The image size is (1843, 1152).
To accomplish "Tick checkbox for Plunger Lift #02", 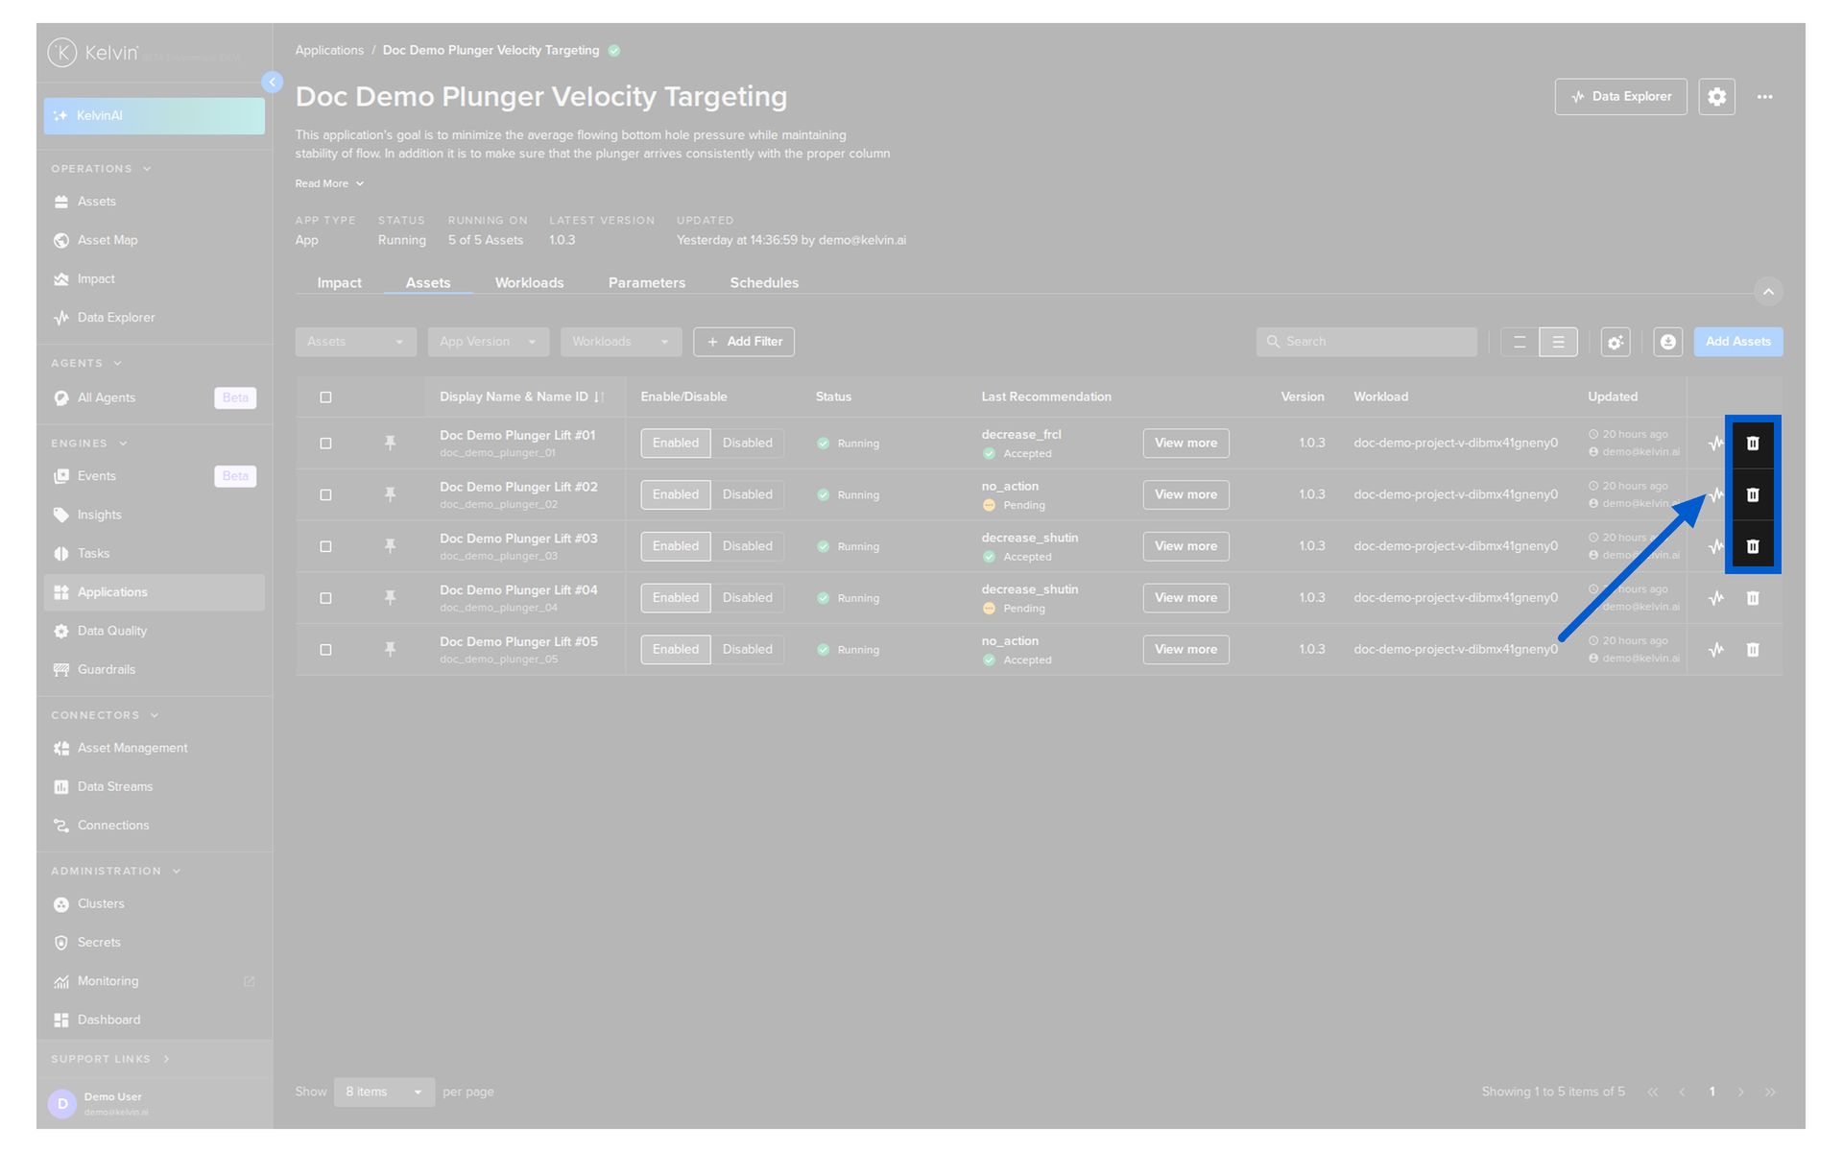I will coord(325,495).
